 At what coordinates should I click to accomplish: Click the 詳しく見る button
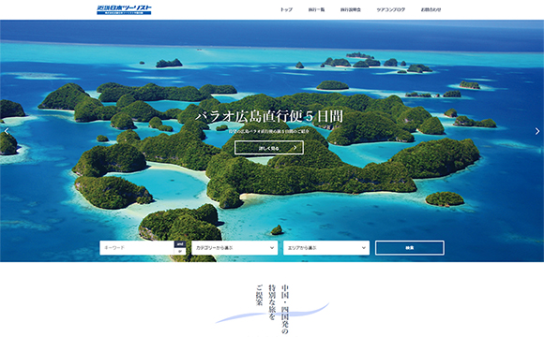269,148
